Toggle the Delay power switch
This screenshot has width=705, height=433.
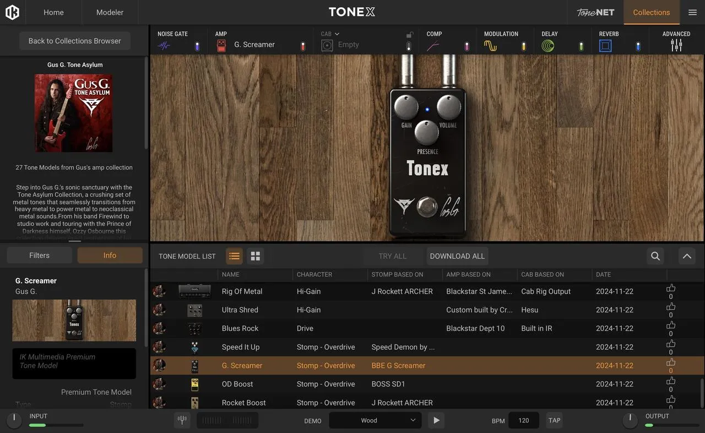coord(581,46)
